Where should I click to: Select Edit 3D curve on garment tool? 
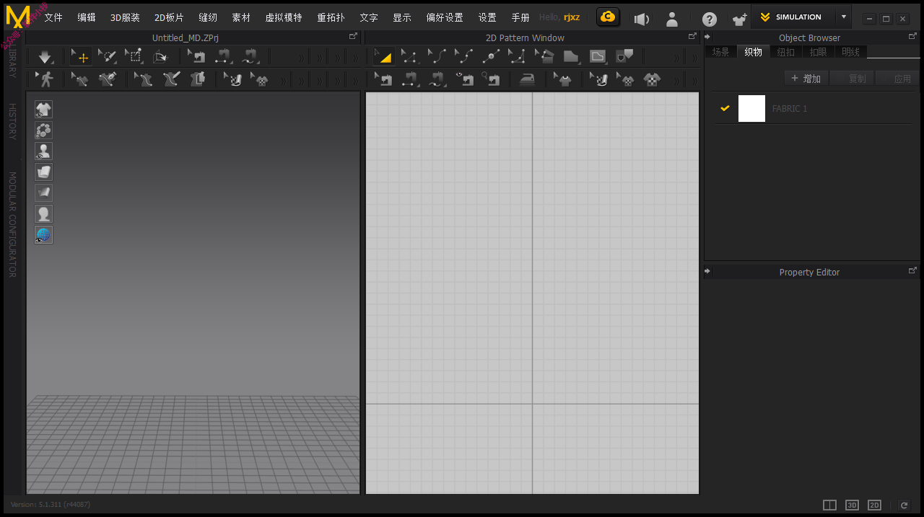[80, 79]
